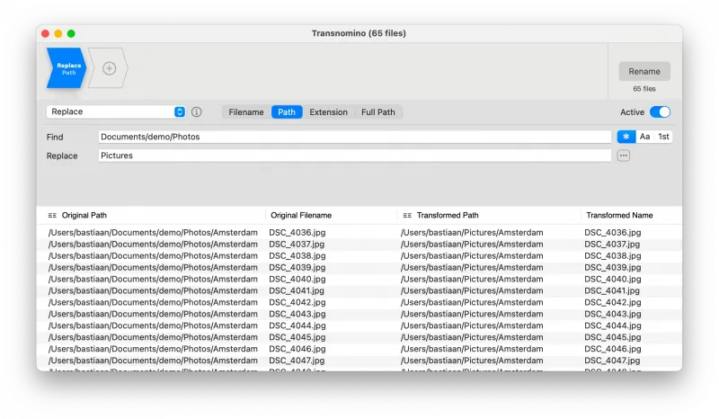Click the Rename button
The height and width of the screenshot is (419, 719).
[644, 72]
